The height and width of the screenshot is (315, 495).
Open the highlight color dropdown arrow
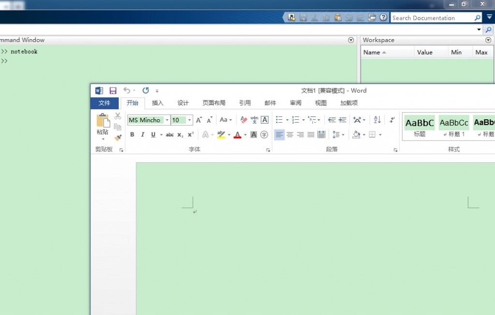tap(229, 135)
